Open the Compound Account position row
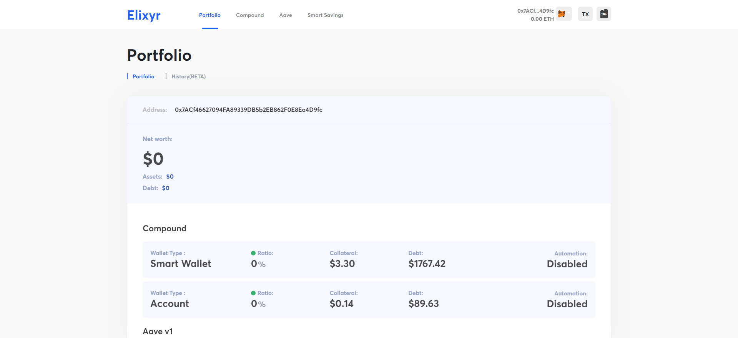The image size is (738, 338). coord(369,299)
